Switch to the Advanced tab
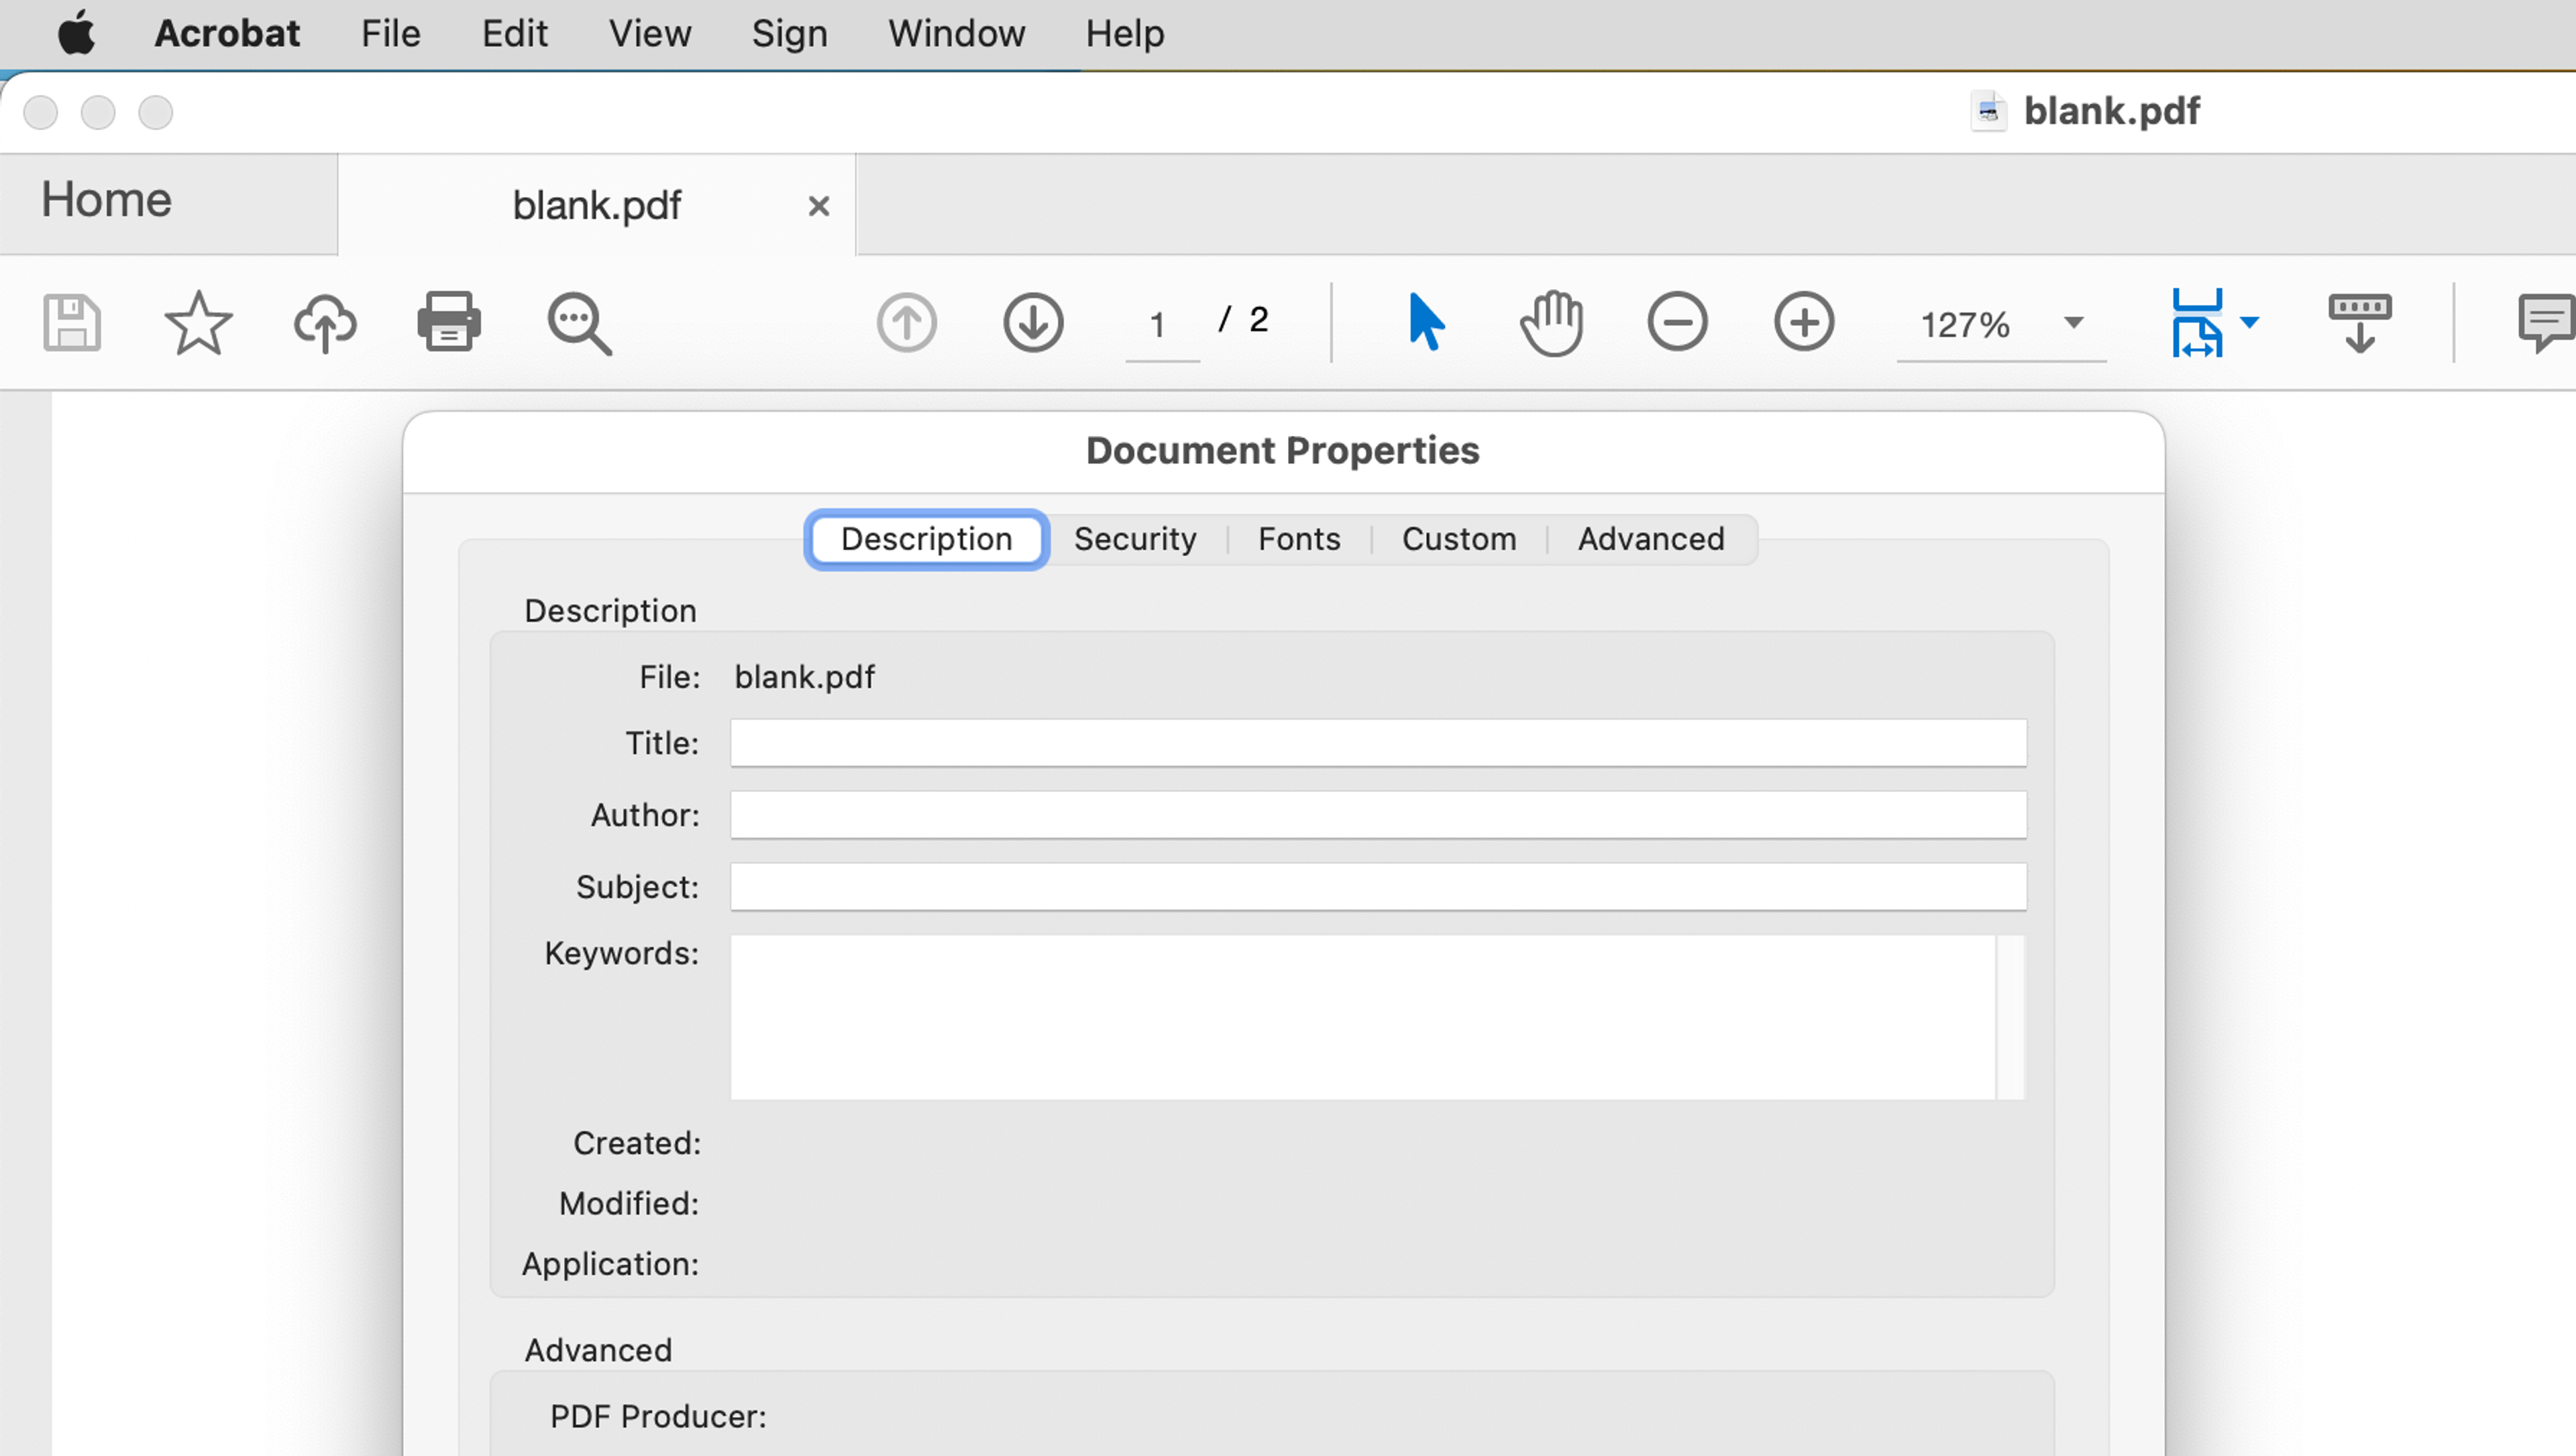Screen dimensions: 2576x1456 coord(1651,539)
